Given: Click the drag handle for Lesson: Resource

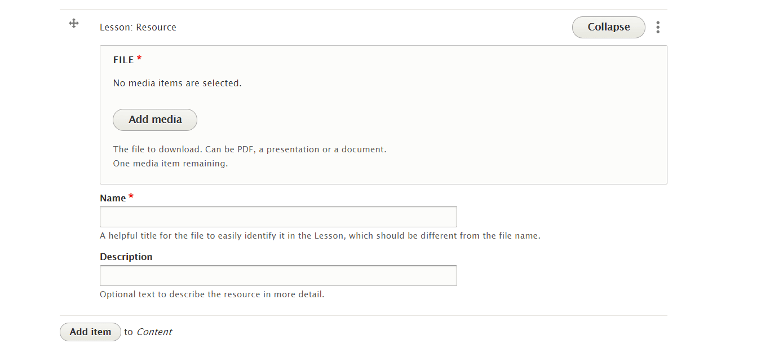Looking at the screenshot, I should click(73, 23).
